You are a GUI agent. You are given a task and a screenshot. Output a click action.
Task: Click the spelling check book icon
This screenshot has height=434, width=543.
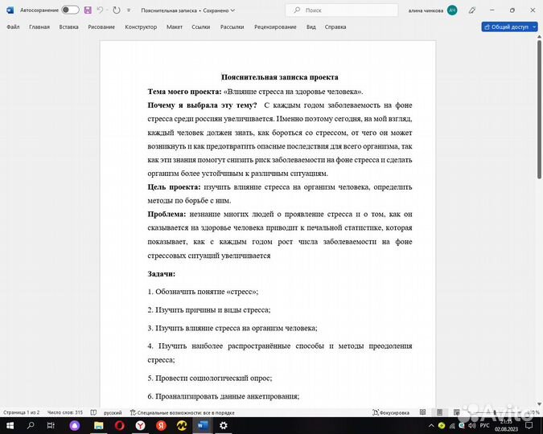[93, 412]
